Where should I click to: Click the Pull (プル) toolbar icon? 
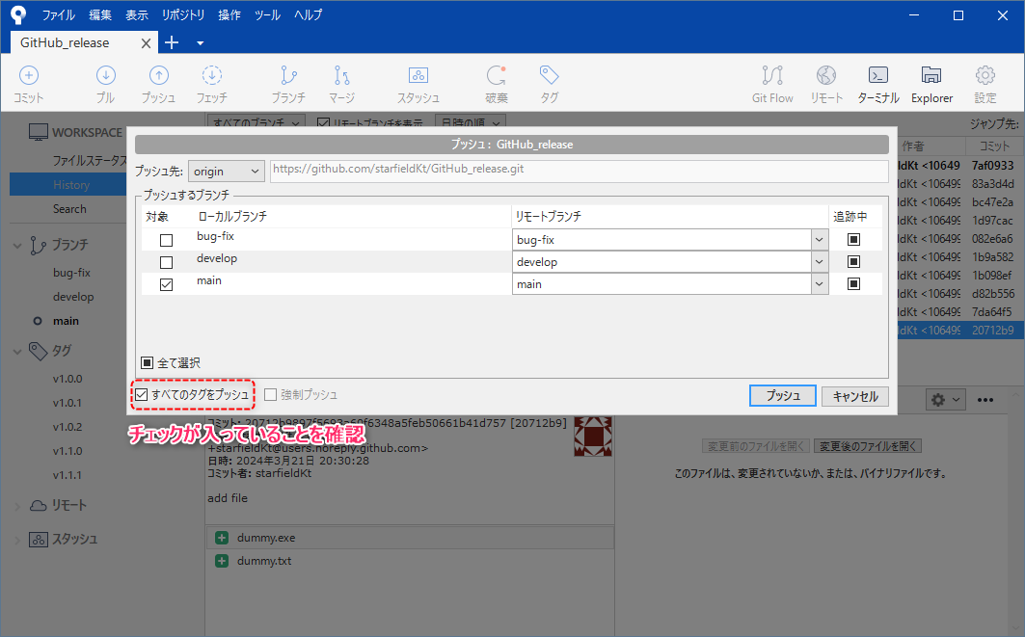[x=105, y=76]
